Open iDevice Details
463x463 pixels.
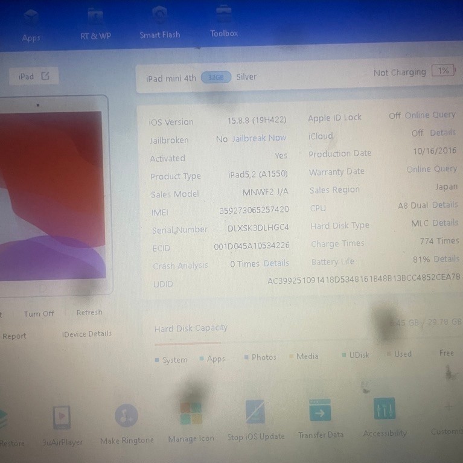point(87,334)
